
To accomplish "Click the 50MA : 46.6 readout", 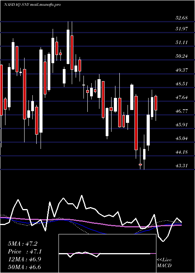I will (x=24, y=267).
